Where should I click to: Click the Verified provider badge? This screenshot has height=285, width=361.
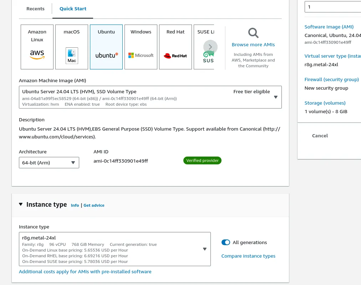pyautogui.click(x=202, y=160)
